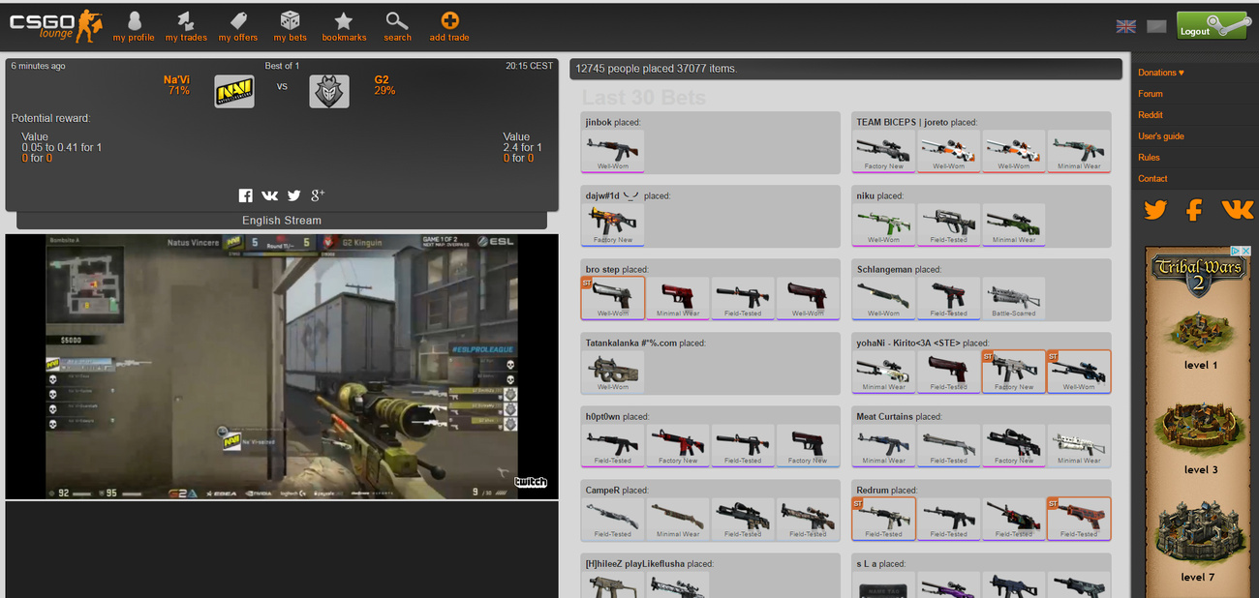
Task: Click CampeR's Minimal Wear shotgun item
Action: (x=678, y=519)
